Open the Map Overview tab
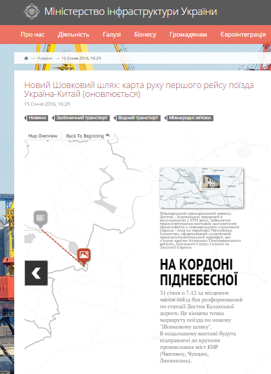Viewport: 271px width, 374px height. click(x=43, y=136)
